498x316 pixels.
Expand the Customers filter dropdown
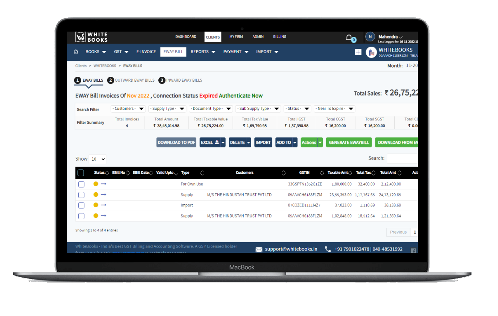[128, 109]
